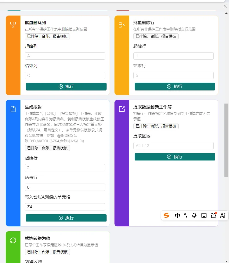This screenshot has width=229, height=263.
Task: Focus the 批量删除行 结束行 input showing 5
Action: click(x=173, y=75)
